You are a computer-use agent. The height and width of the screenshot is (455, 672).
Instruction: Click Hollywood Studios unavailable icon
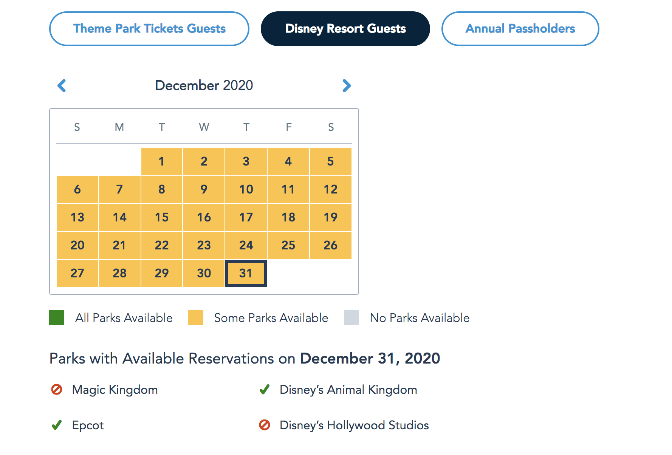point(265,425)
